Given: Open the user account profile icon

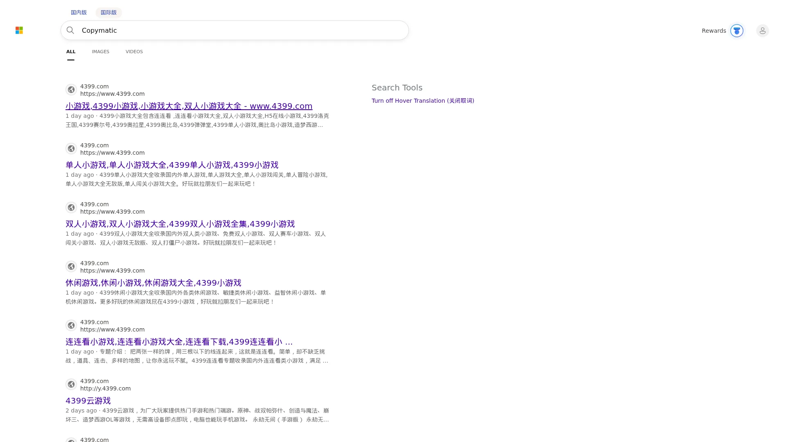Looking at the screenshot, I should (x=762, y=31).
